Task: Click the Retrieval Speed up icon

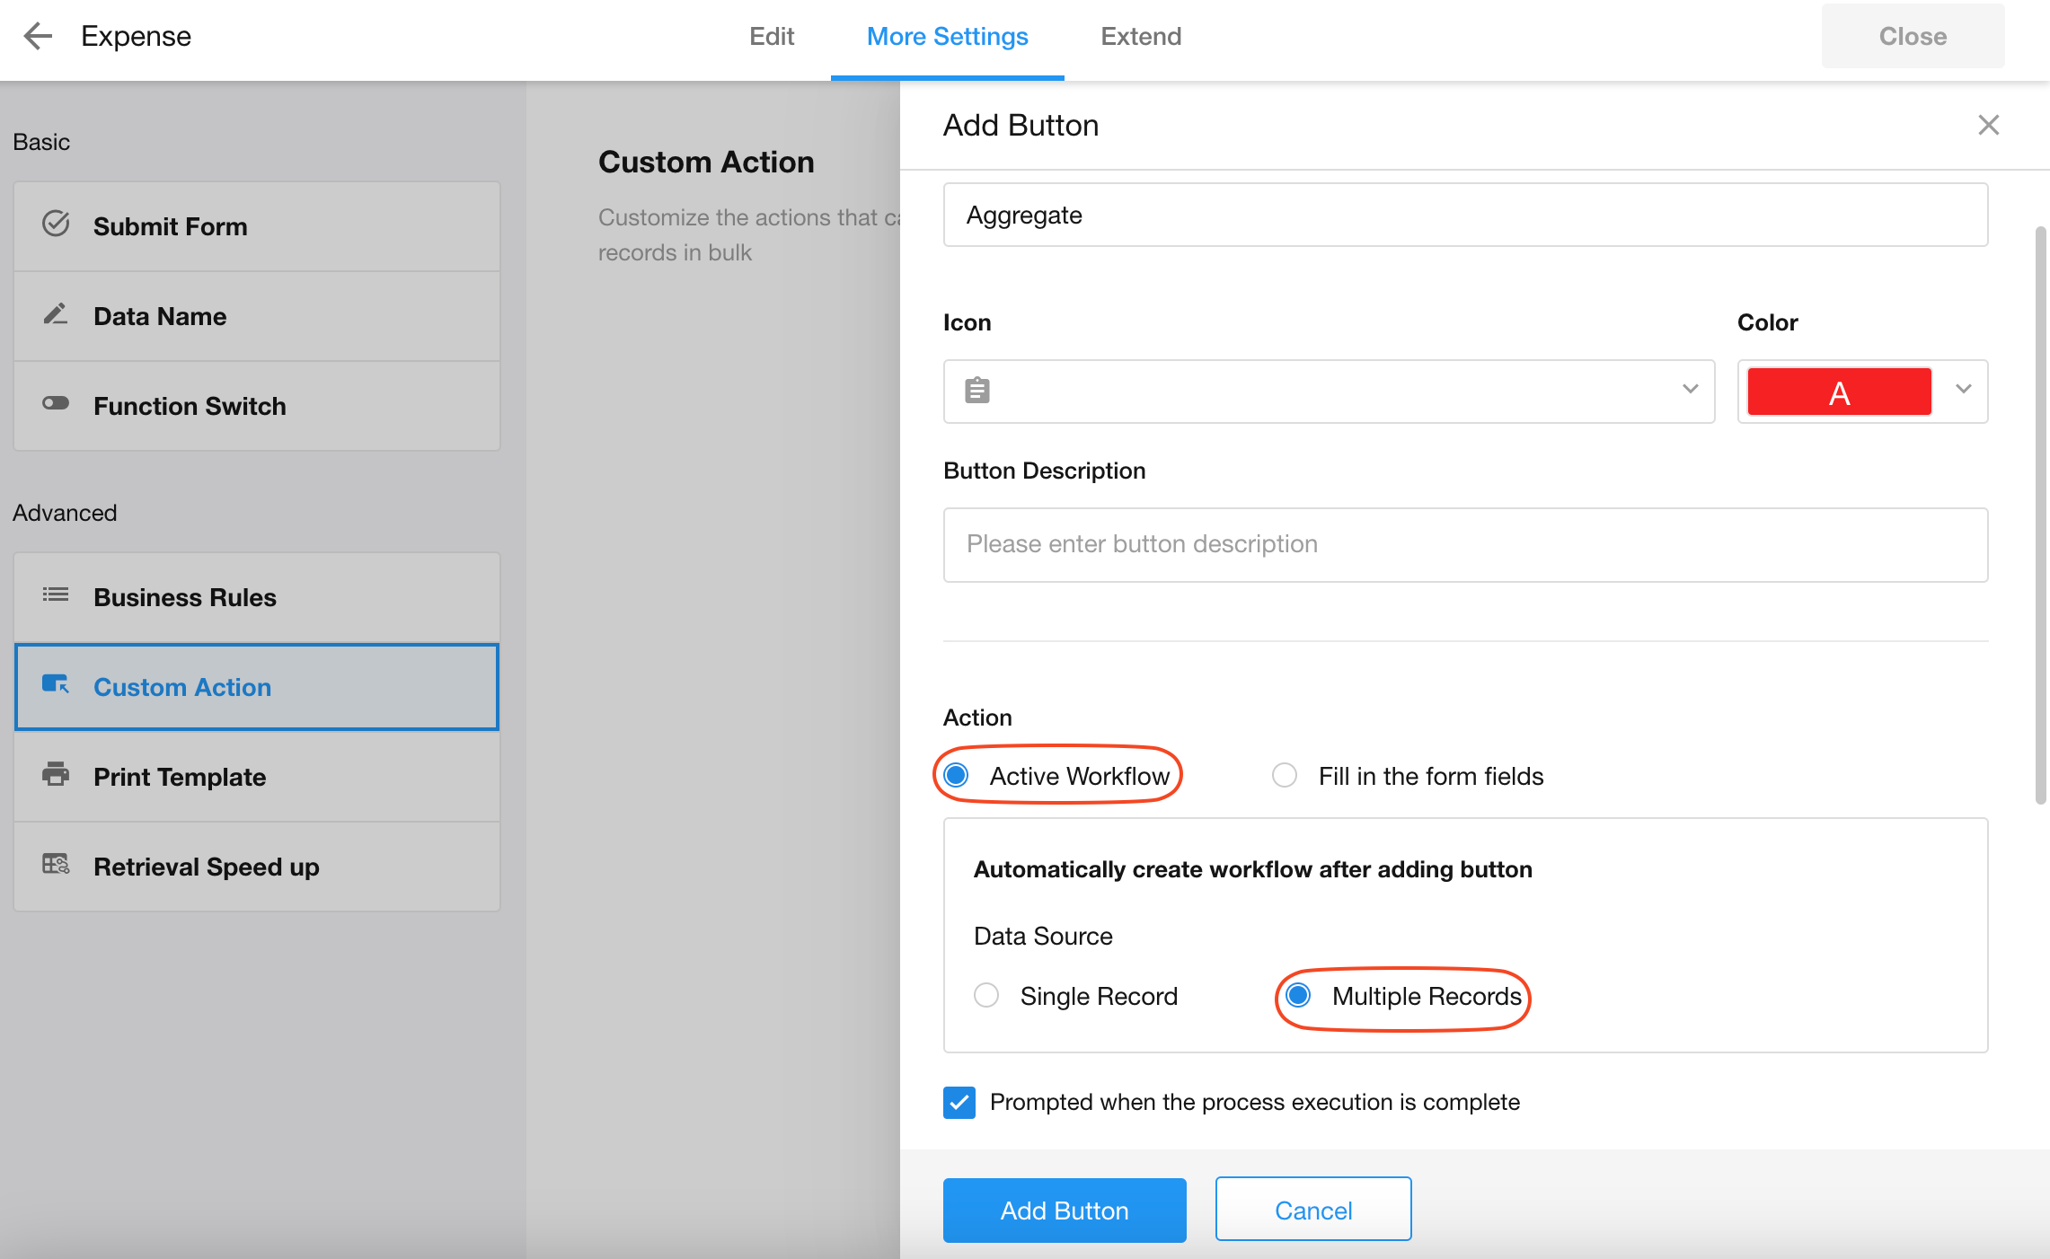Action: click(x=56, y=864)
